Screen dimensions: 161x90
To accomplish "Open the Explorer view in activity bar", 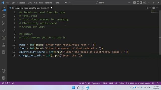I will (4, 9).
